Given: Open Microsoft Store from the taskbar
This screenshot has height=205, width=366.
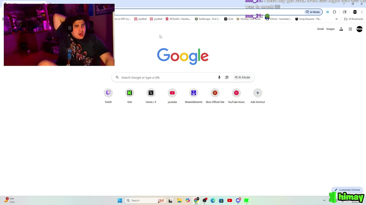Looking at the screenshot, I should click(x=221, y=200).
